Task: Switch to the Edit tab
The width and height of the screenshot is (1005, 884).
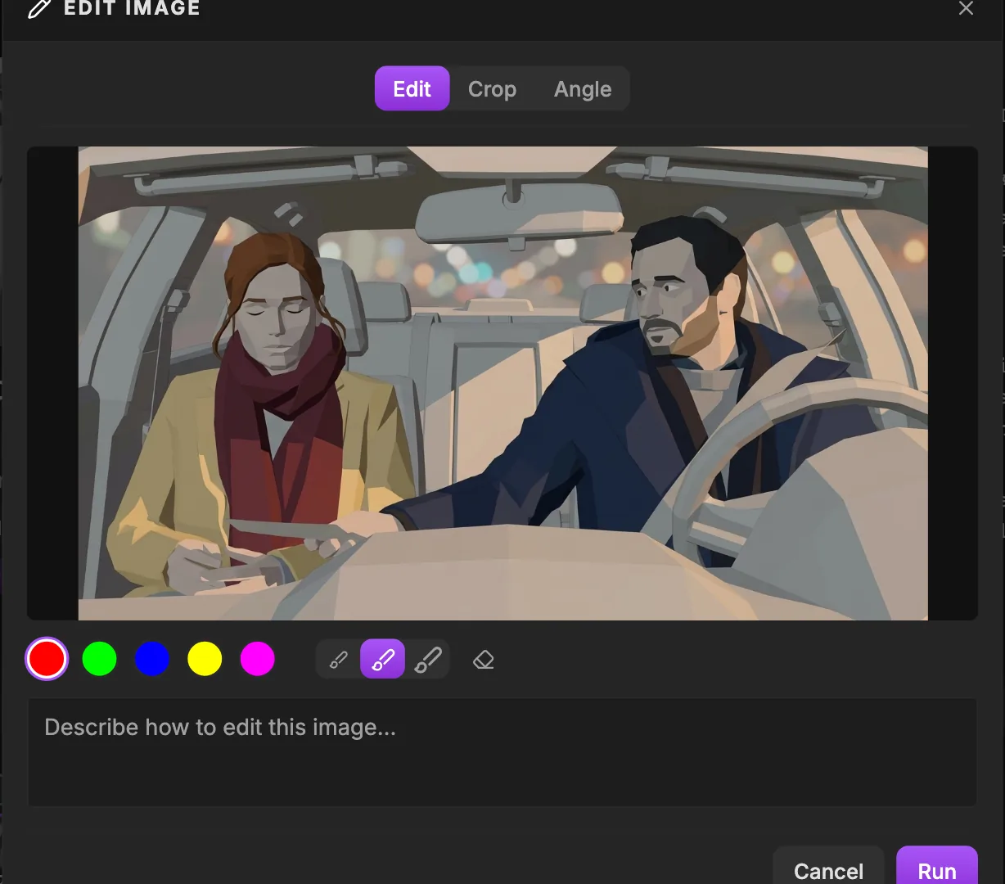Action: (412, 88)
